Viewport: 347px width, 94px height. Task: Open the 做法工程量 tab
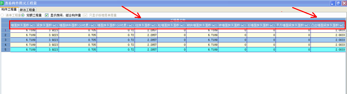(x=27, y=10)
